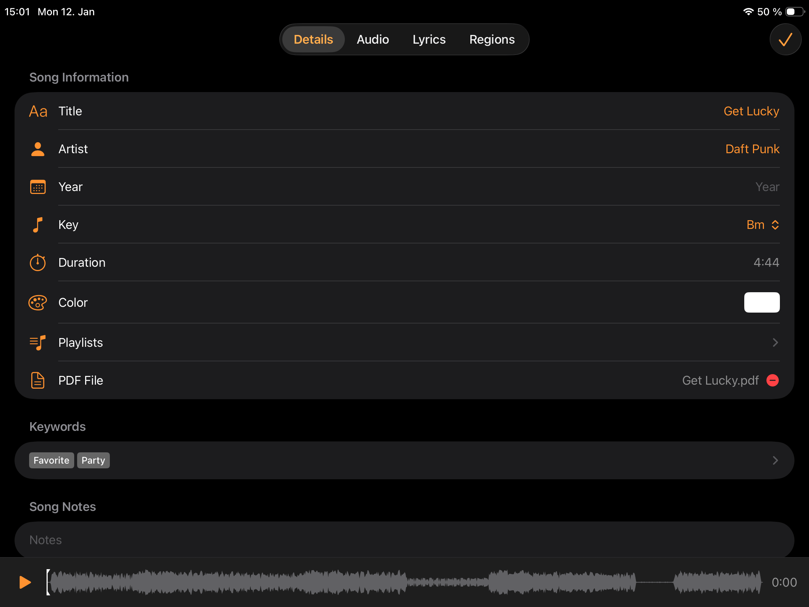809x607 pixels.
Task: Switch to the Audio tab
Action: [373, 39]
